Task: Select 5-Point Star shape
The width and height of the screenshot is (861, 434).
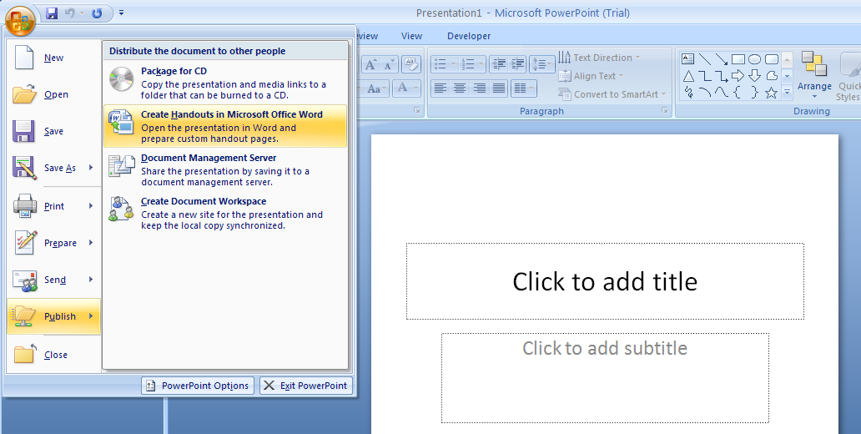Action: [772, 93]
